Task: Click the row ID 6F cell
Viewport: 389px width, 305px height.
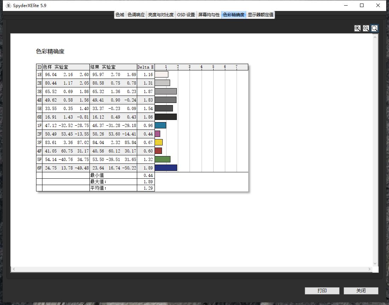Action: (39, 168)
